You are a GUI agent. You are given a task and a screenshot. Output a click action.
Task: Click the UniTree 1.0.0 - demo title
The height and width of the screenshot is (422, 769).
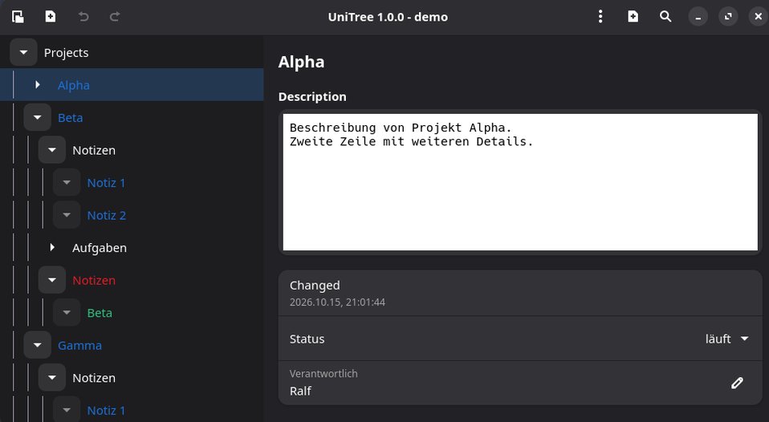[388, 17]
